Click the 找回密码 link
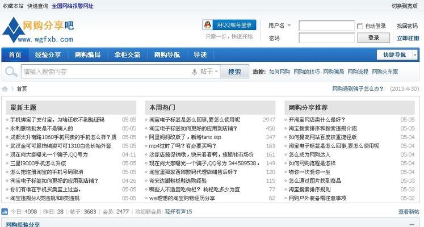The width and height of the screenshot is (424, 227). tap(407, 26)
